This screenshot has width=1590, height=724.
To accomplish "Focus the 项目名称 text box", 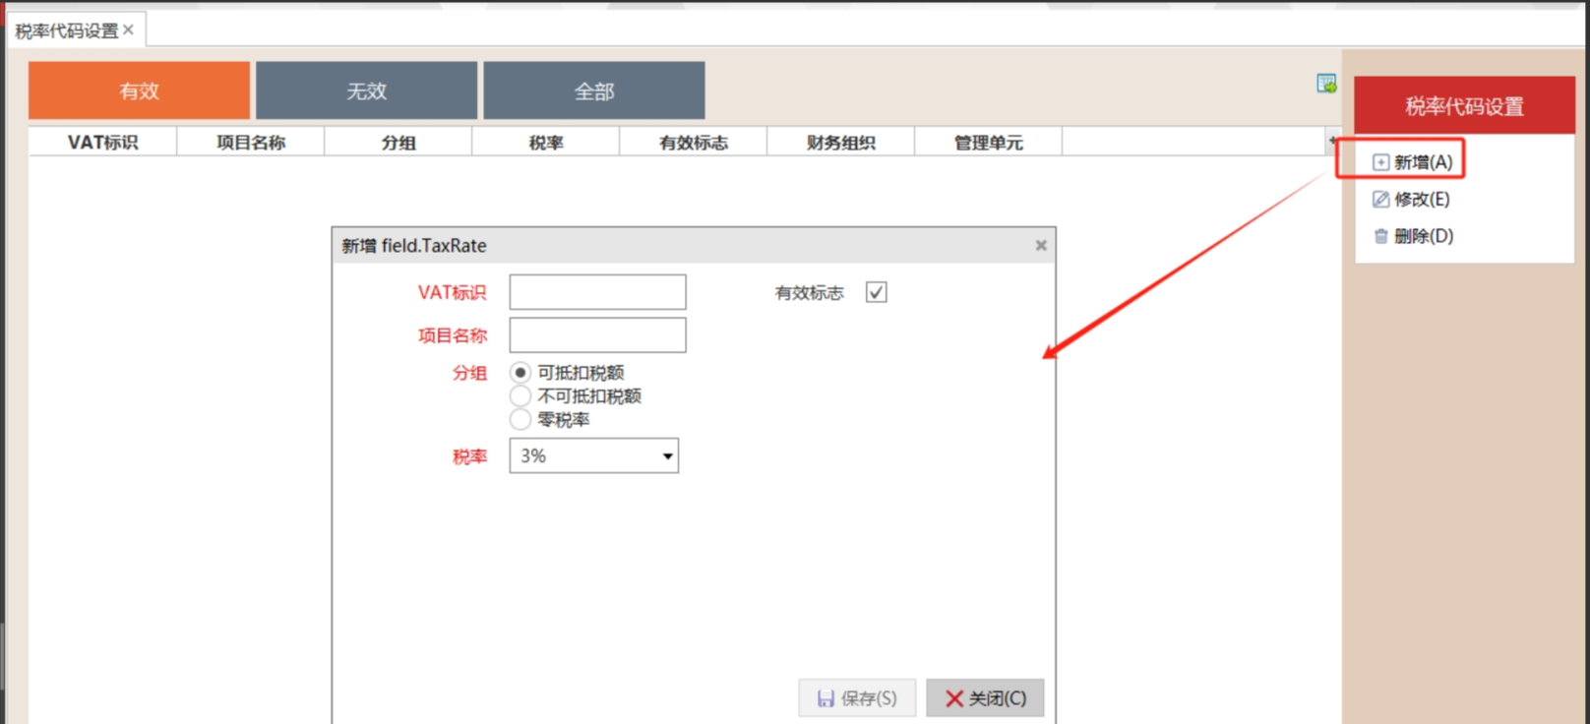I will (x=597, y=335).
